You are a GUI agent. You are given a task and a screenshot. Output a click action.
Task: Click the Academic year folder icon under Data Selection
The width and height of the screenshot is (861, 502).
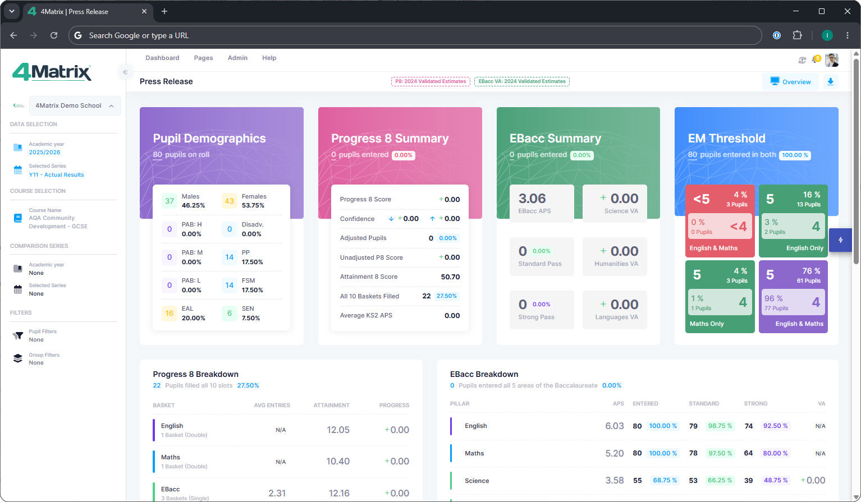point(17,148)
